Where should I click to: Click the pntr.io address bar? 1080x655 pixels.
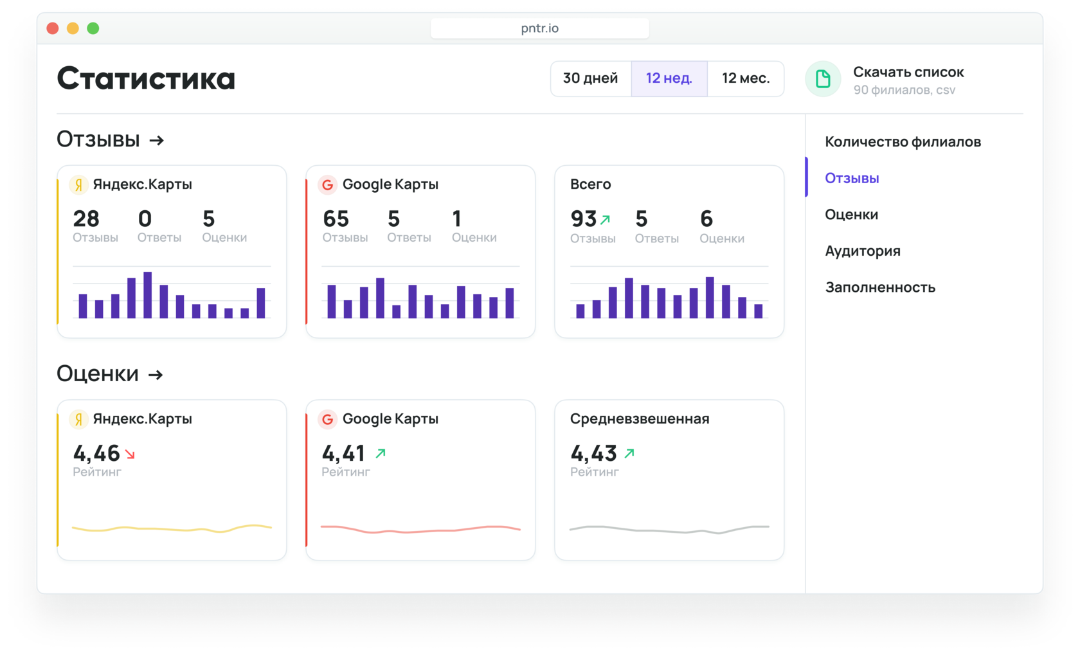(539, 28)
